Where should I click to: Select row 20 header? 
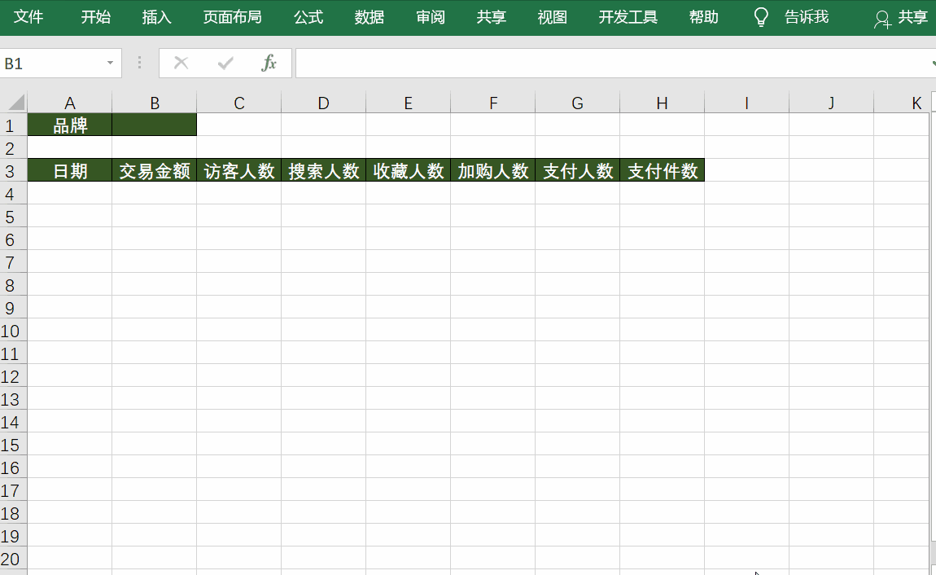13,558
